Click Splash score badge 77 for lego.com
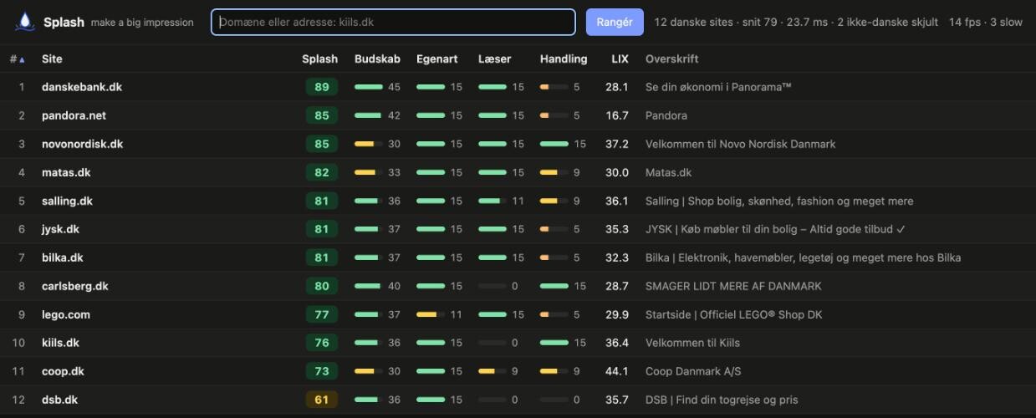 [x=322, y=314]
